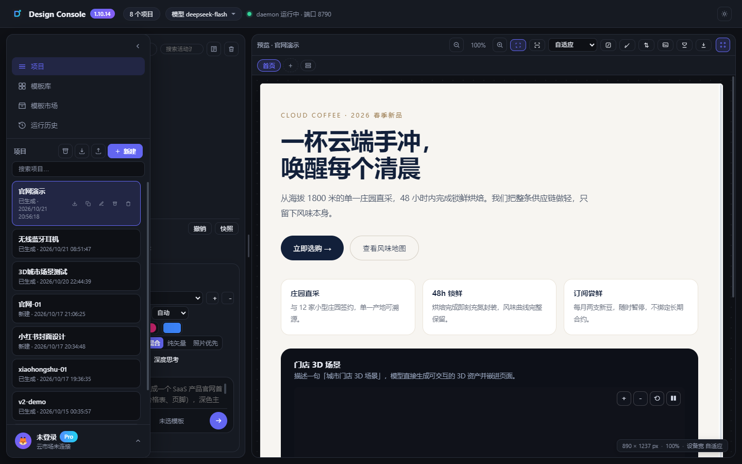Viewport: 742px width, 464px height.
Task: Open the 无线蓝牙耳机 project
Action: [76, 243]
